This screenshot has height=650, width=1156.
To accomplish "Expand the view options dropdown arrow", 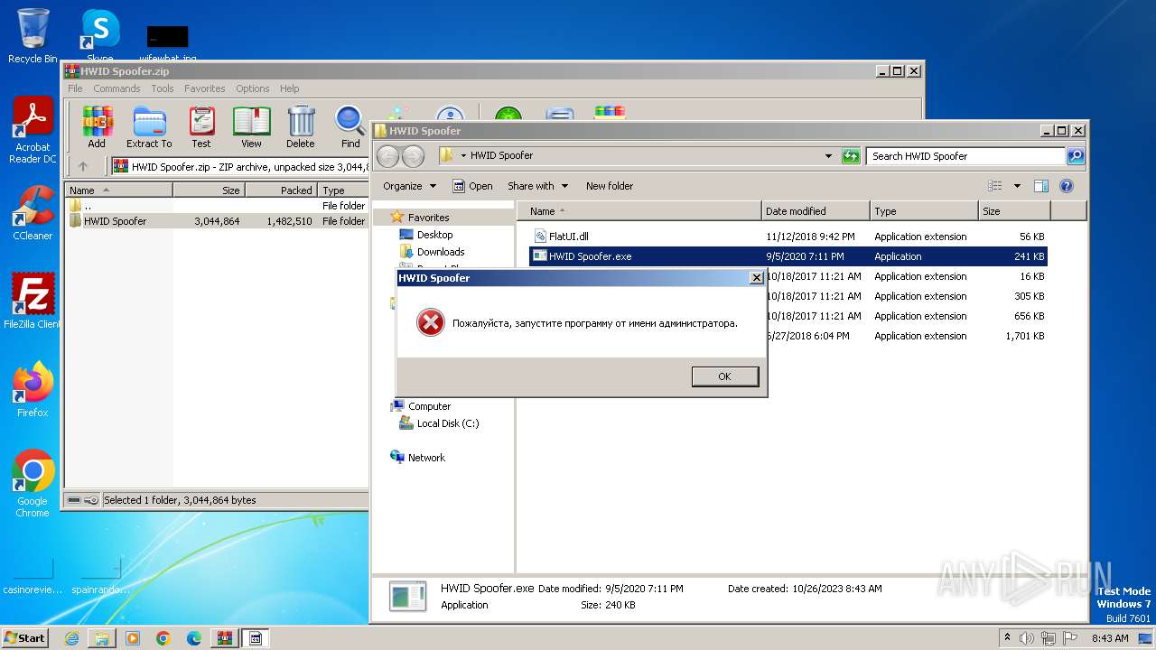I will point(1017,186).
